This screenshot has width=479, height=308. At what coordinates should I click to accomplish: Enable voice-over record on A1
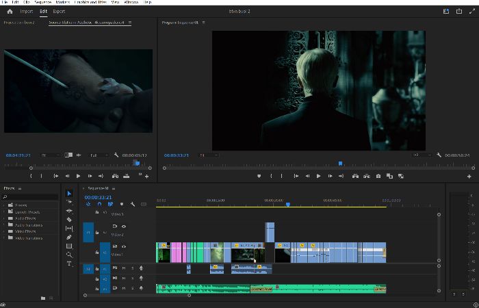click(141, 268)
